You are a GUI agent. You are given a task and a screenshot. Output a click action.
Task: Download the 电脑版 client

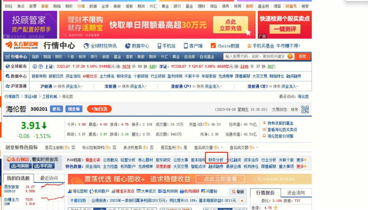[20, 166]
